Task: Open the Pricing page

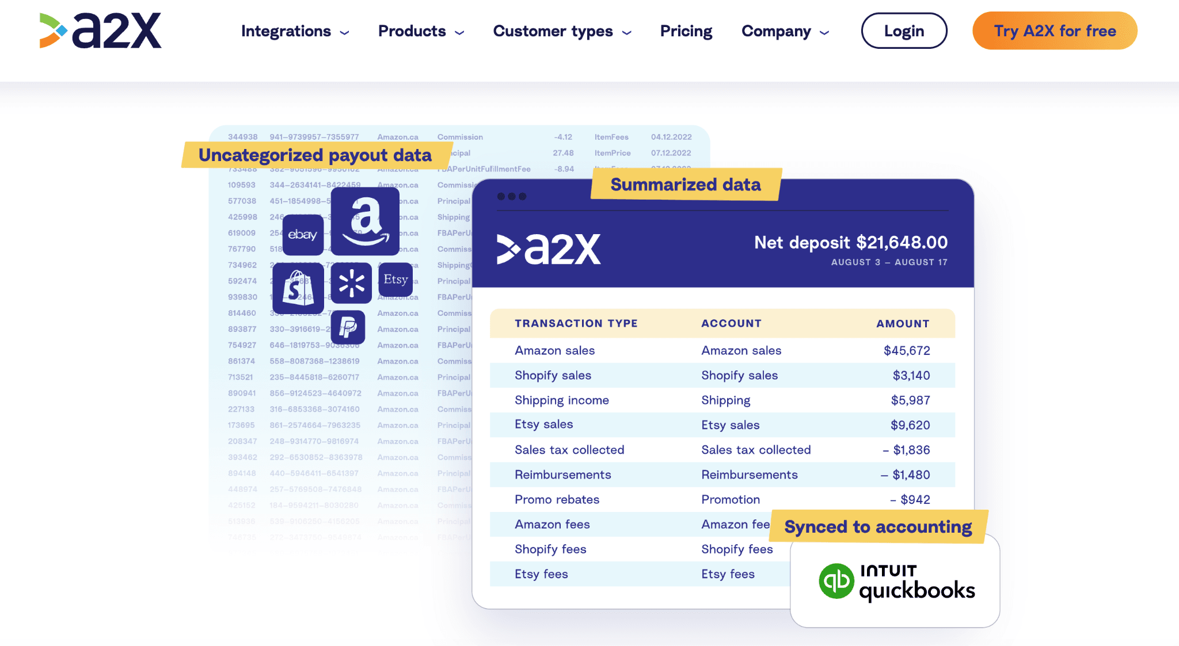Action: click(686, 31)
